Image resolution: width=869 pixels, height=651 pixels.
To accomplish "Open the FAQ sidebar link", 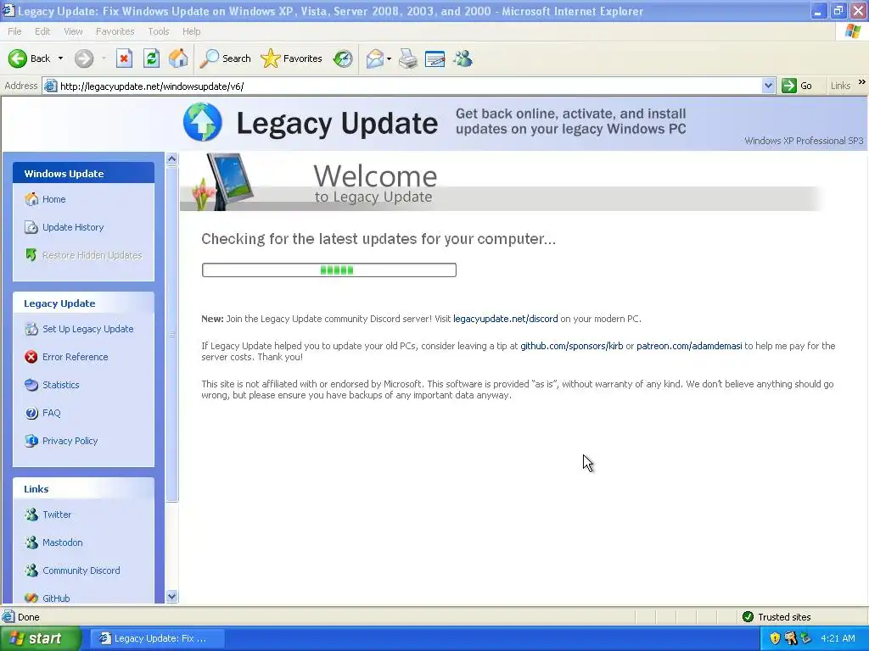I will pos(52,413).
